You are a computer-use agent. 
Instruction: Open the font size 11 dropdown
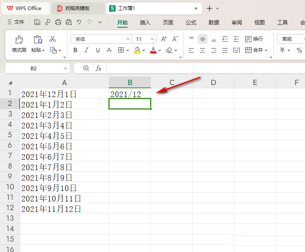point(152,39)
